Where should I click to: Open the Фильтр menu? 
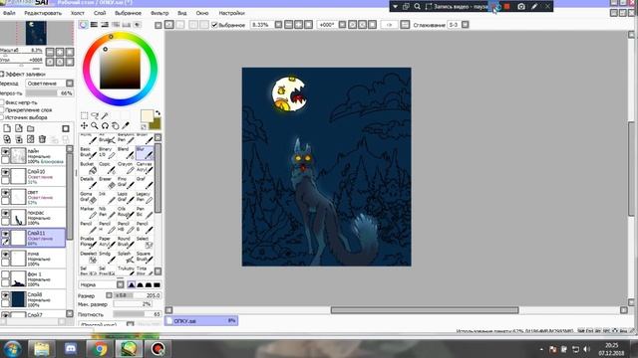(159, 13)
